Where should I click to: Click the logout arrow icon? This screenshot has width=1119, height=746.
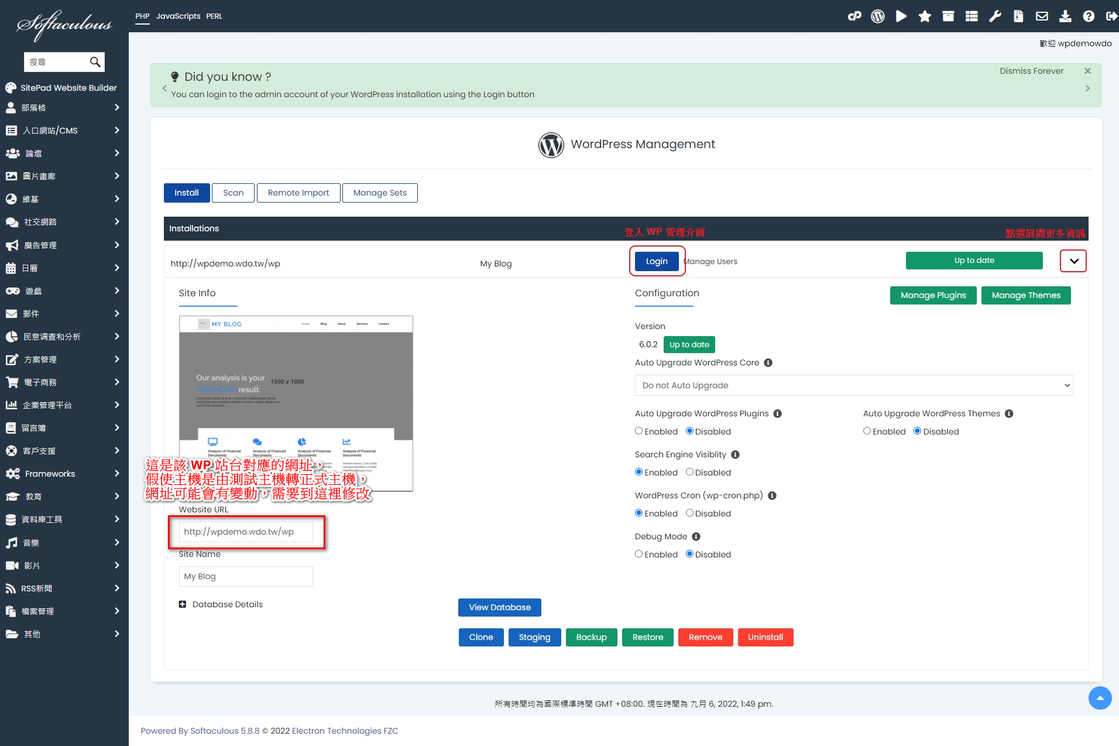point(1111,16)
